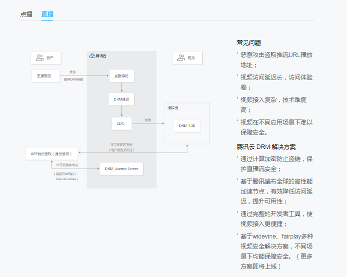Click text 视频在不同应用场景下难以保障安全

[x=277, y=127]
